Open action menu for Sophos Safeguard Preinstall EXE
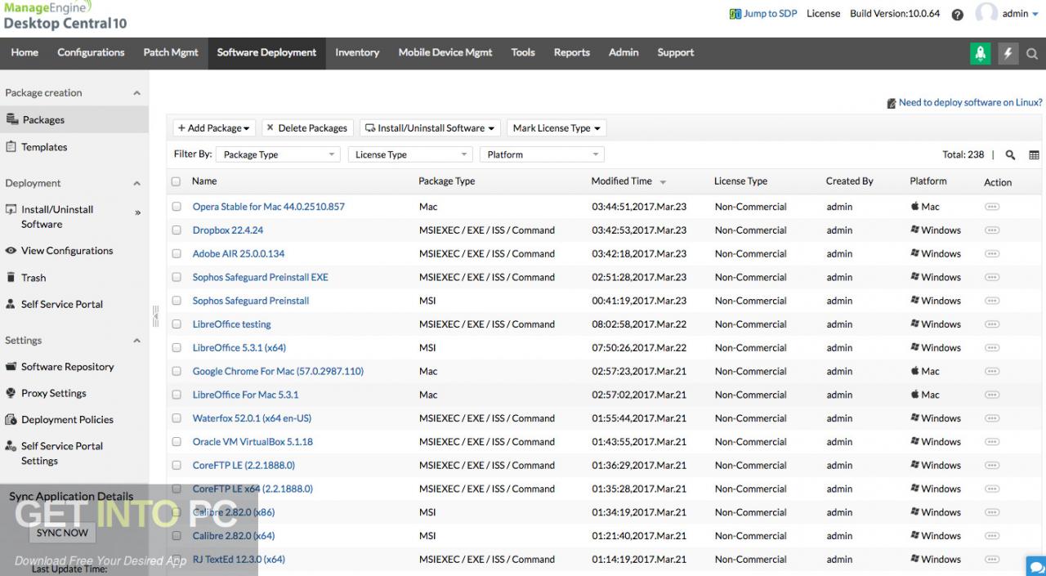1046x576 pixels. point(992,278)
